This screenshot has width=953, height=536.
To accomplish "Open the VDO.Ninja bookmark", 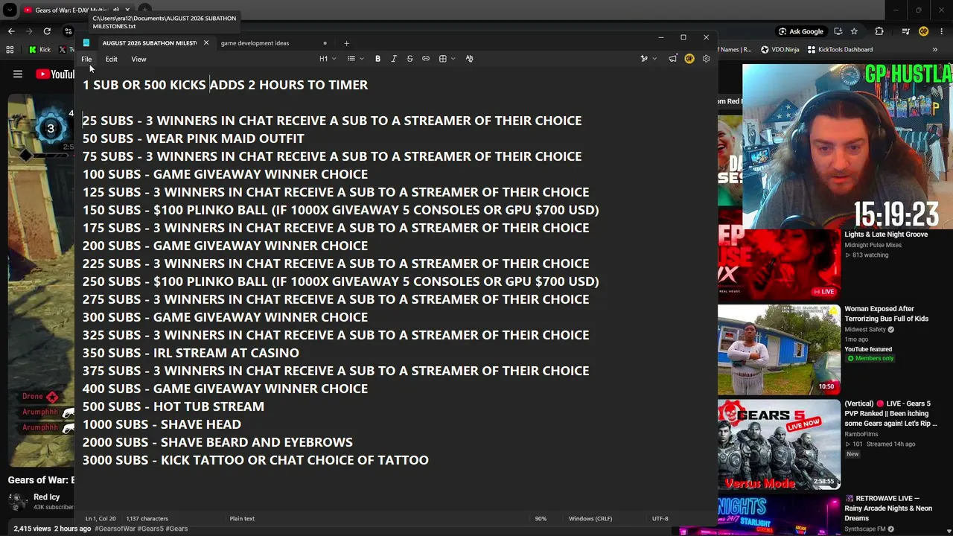I will pyautogui.click(x=780, y=50).
